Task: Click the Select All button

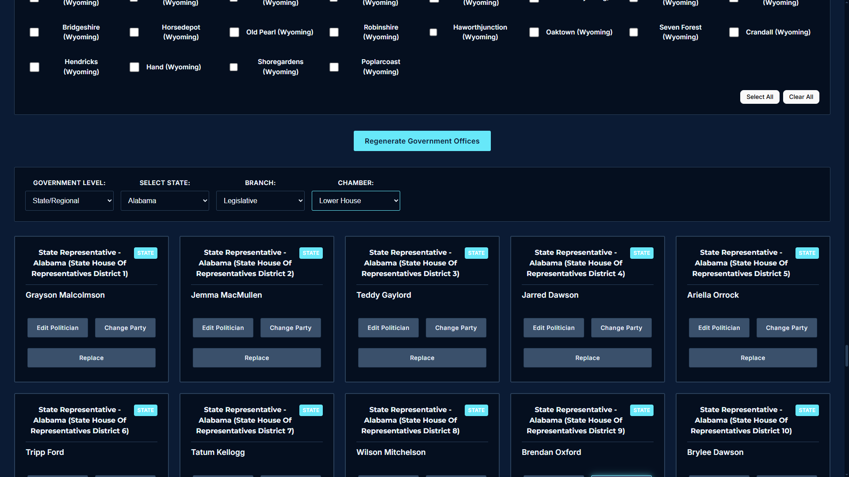Action: [760, 97]
